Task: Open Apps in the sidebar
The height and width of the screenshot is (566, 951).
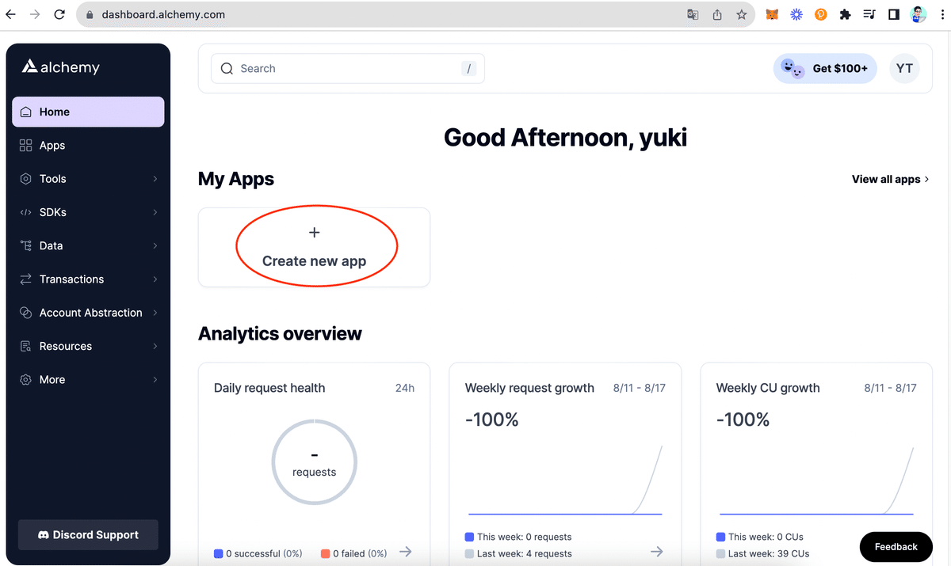Action: [88, 146]
